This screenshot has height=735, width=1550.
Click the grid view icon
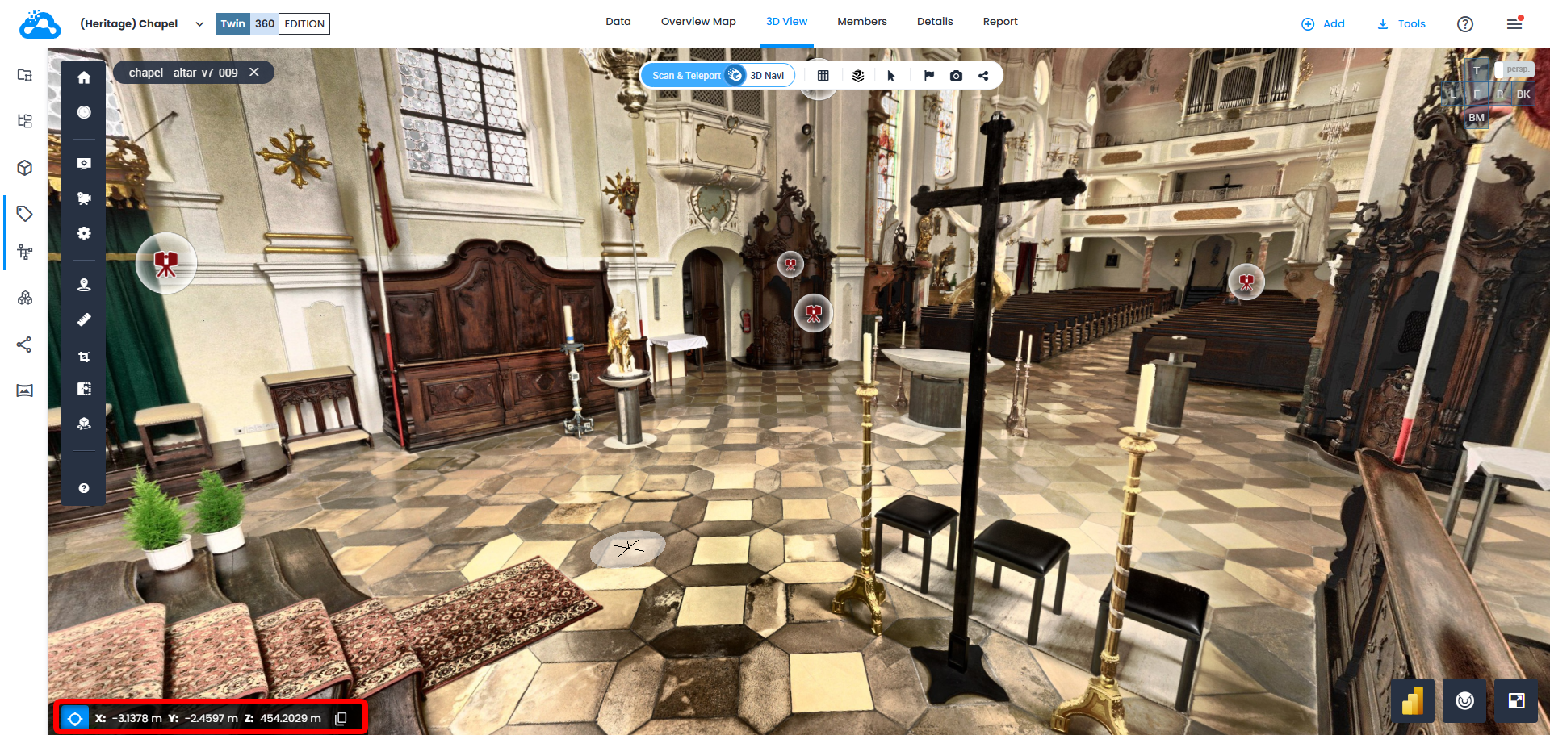823,76
